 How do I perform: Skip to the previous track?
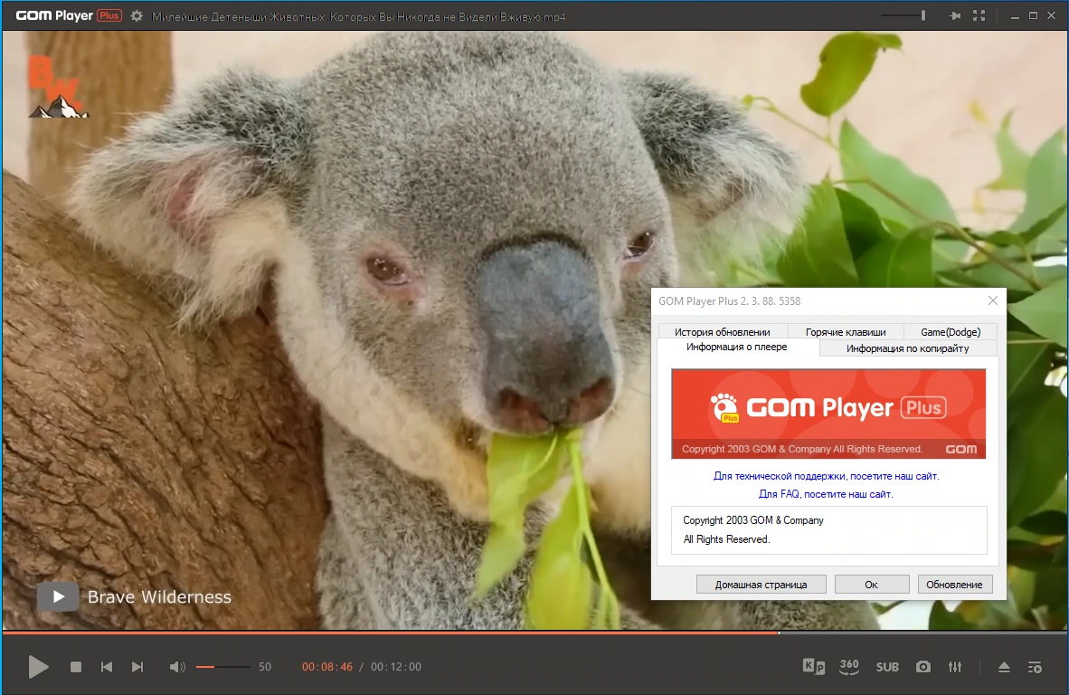(107, 666)
